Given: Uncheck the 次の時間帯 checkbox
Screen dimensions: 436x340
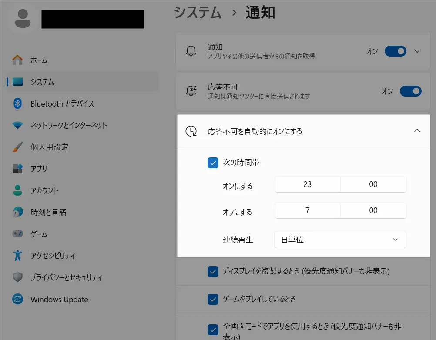Looking at the screenshot, I should click(213, 163).
